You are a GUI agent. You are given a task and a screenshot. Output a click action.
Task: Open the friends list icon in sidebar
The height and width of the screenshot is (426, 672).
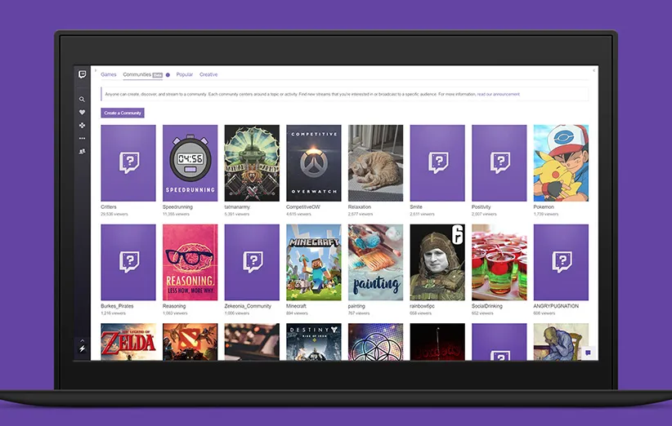(x=82, y=151)
